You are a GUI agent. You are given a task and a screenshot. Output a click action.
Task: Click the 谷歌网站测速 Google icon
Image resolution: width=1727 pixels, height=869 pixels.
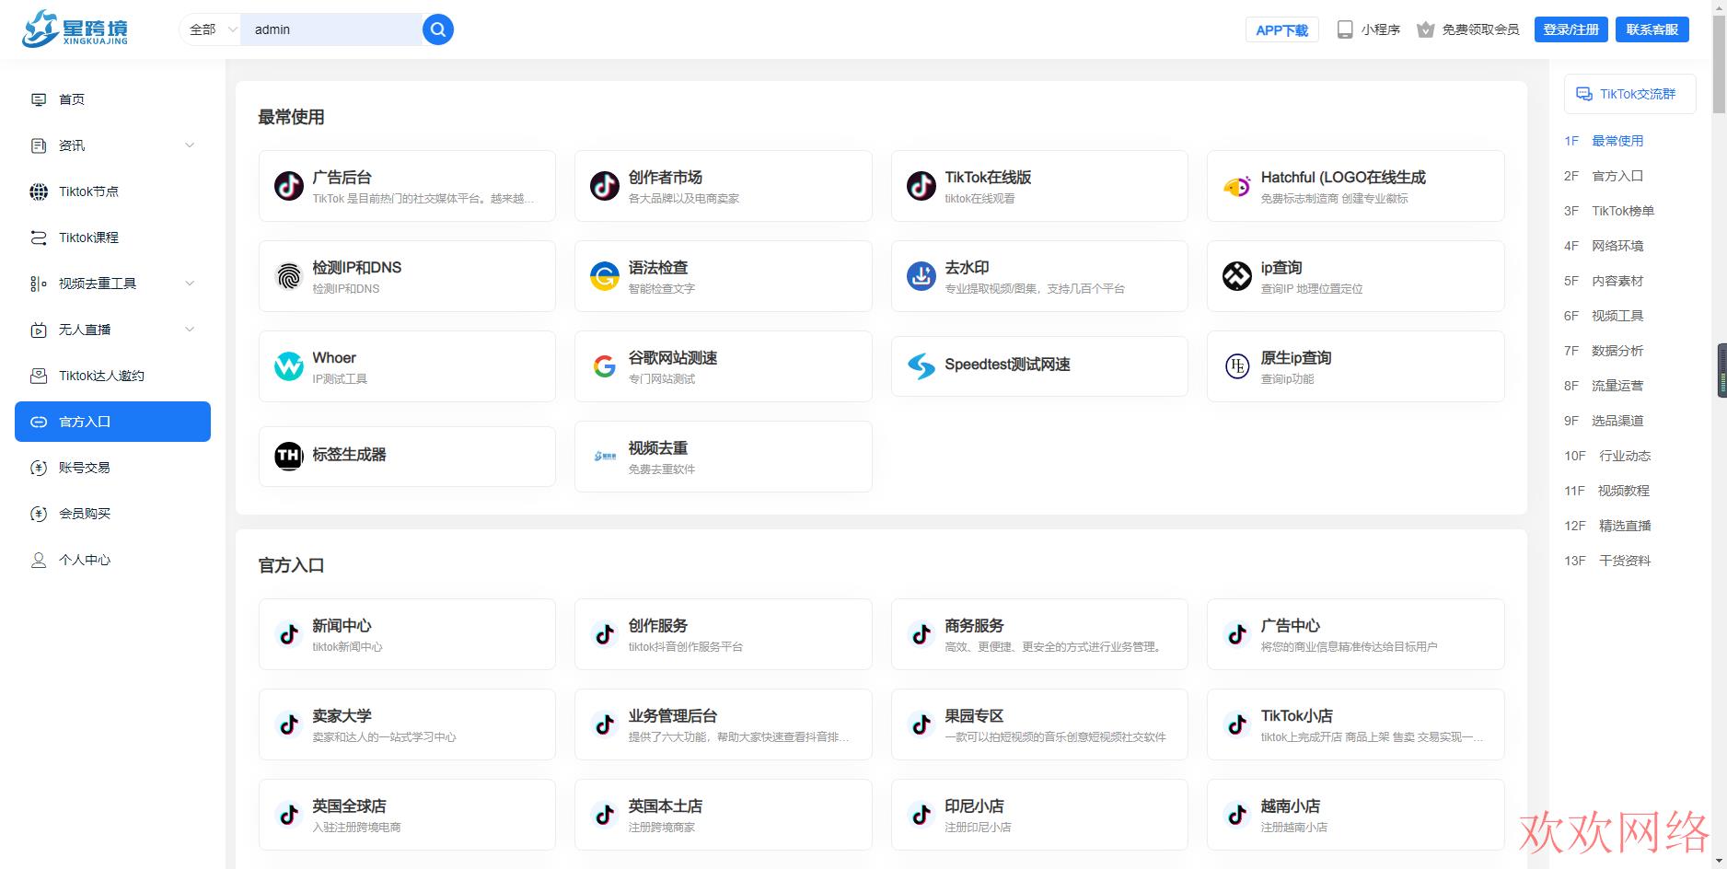605,366
